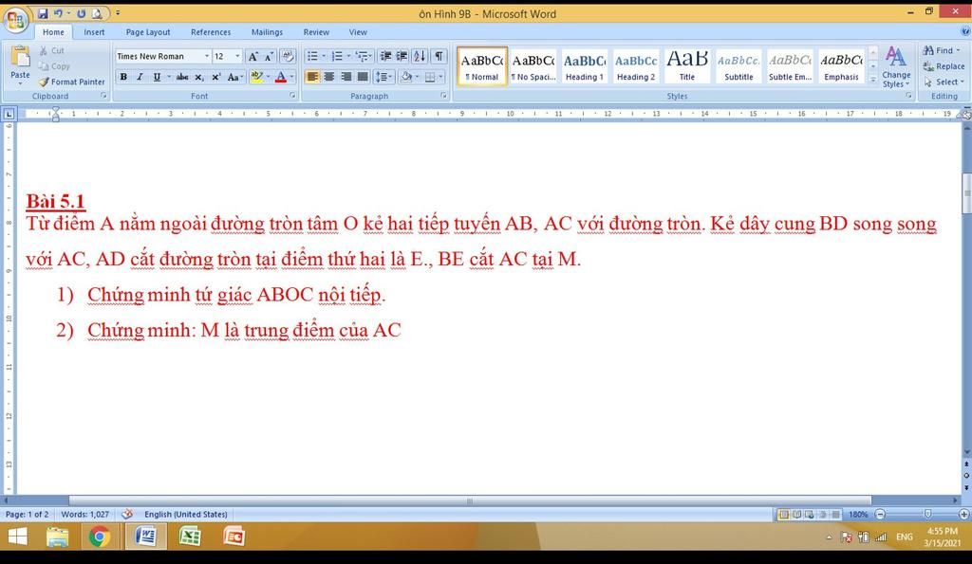Grow font size icon
This screenshot has width=972, height=564.
pos(252,56)
